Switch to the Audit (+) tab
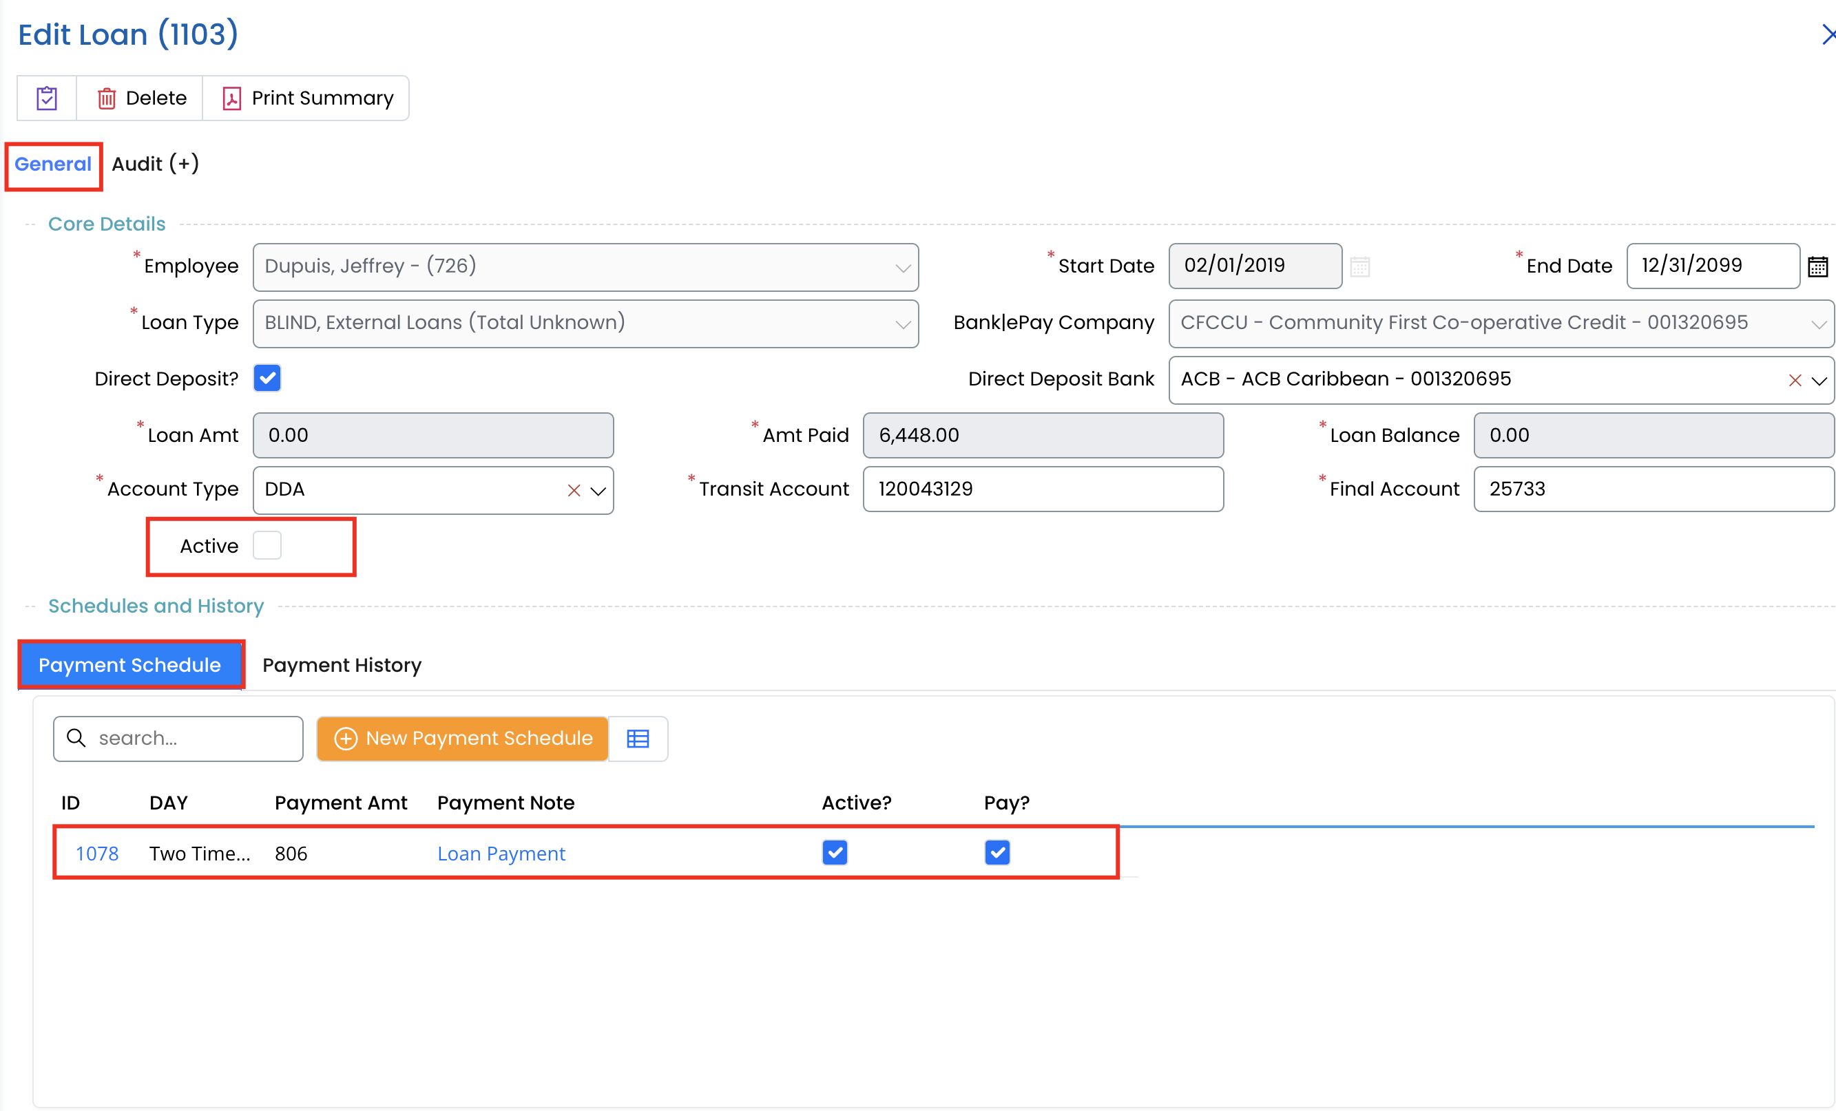 (155, 164)
